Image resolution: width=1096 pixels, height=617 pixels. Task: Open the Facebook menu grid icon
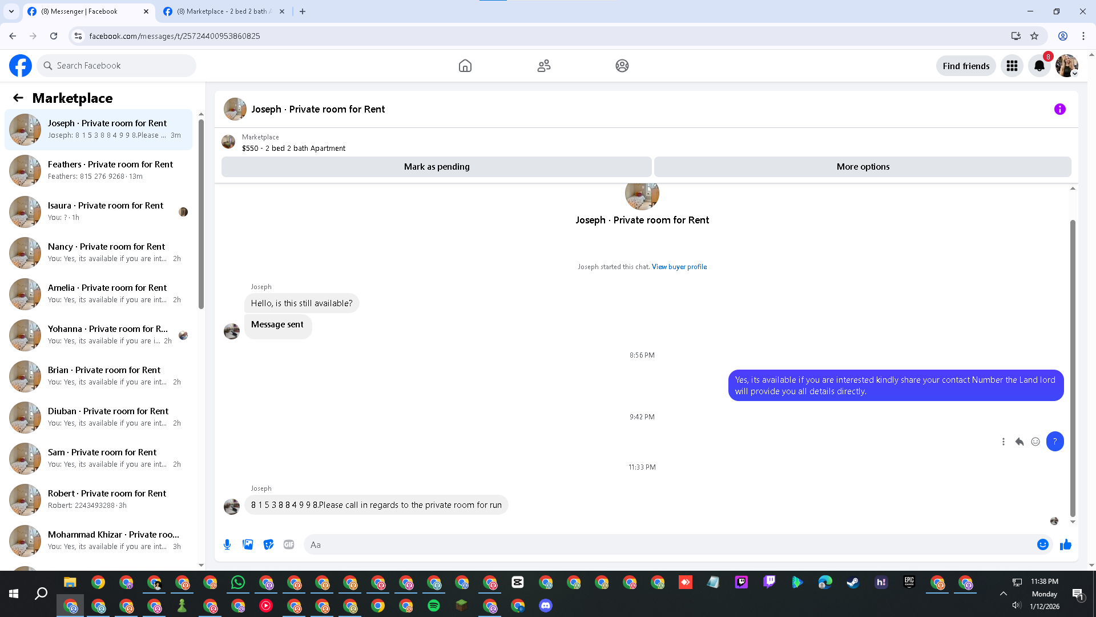tap(1012, 66)
